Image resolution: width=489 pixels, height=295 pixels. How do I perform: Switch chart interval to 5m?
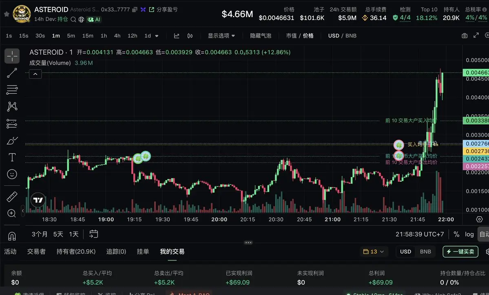71,36
